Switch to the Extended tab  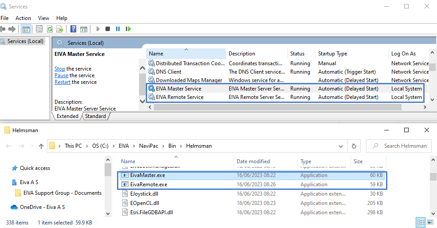tap(67, 116)
